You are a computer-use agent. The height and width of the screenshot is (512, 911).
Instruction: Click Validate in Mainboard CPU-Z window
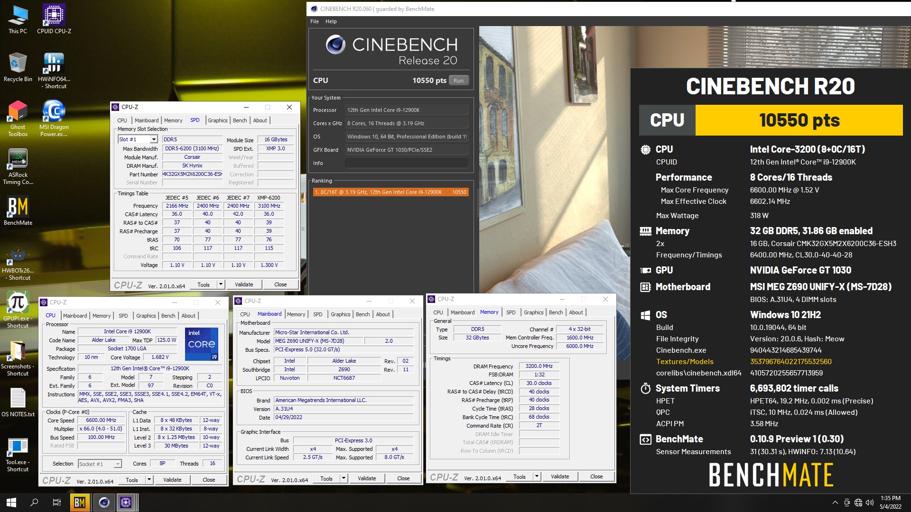pyautogui.click(x=367, y=478)
